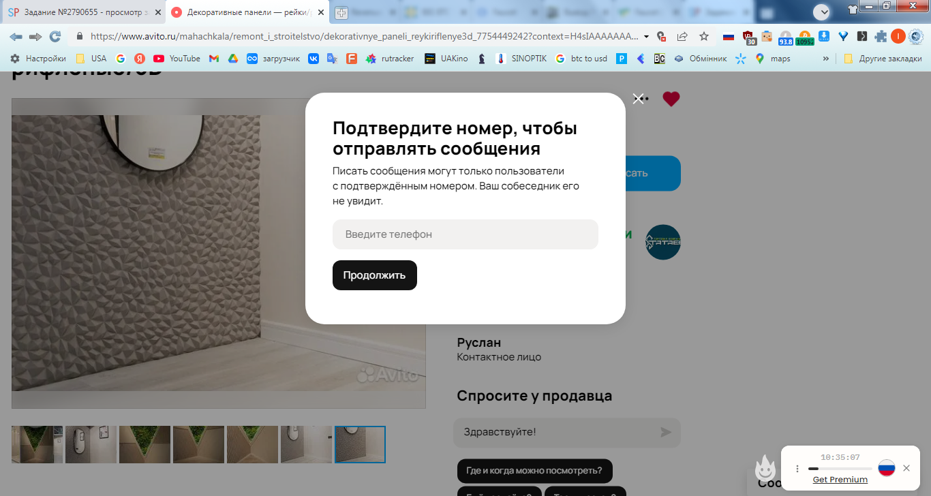This screenshot has height=496, width=931.
Task: Click the 'Продолжить' button
Action: tap(375, 275)
